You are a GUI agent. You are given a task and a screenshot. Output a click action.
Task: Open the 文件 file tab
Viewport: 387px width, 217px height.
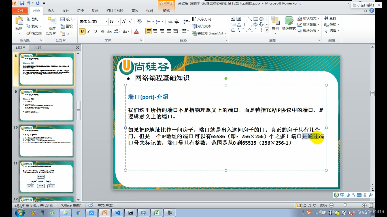20,11
